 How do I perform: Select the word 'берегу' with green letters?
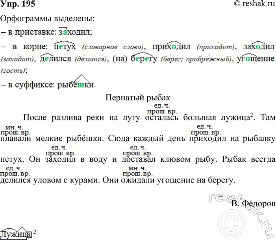(144, 59)
